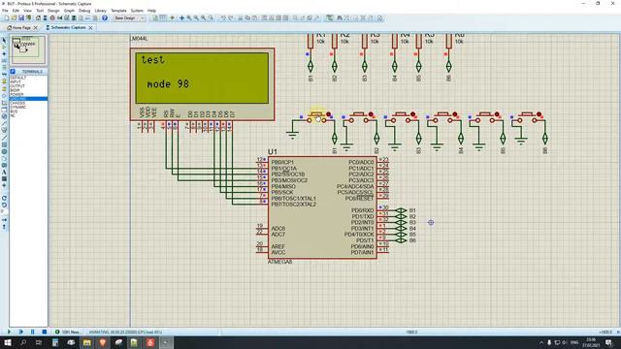Toggle the latch dot on B5 push button
The width and height of the screenshot is (621, 349).
497,114
